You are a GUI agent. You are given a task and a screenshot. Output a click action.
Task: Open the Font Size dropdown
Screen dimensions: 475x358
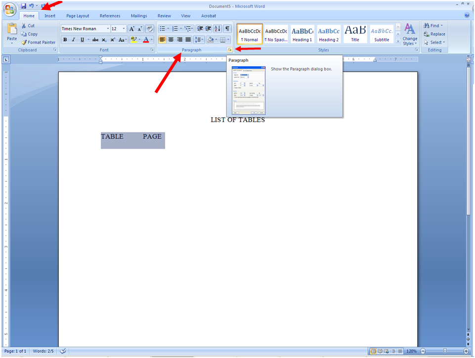(x=124, y=28)
